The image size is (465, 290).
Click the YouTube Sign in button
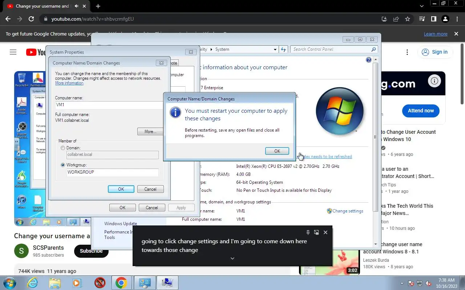435,52
